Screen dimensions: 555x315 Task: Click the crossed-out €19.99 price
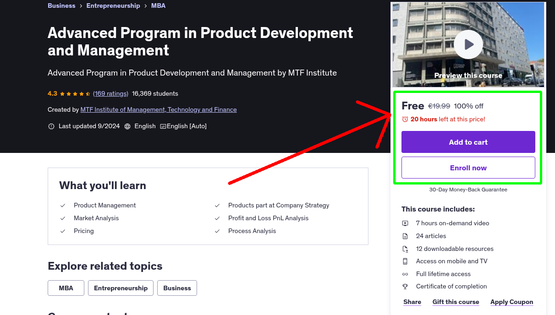point(439,106)
